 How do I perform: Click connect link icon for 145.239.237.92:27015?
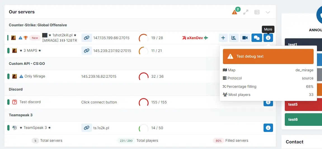87,51
